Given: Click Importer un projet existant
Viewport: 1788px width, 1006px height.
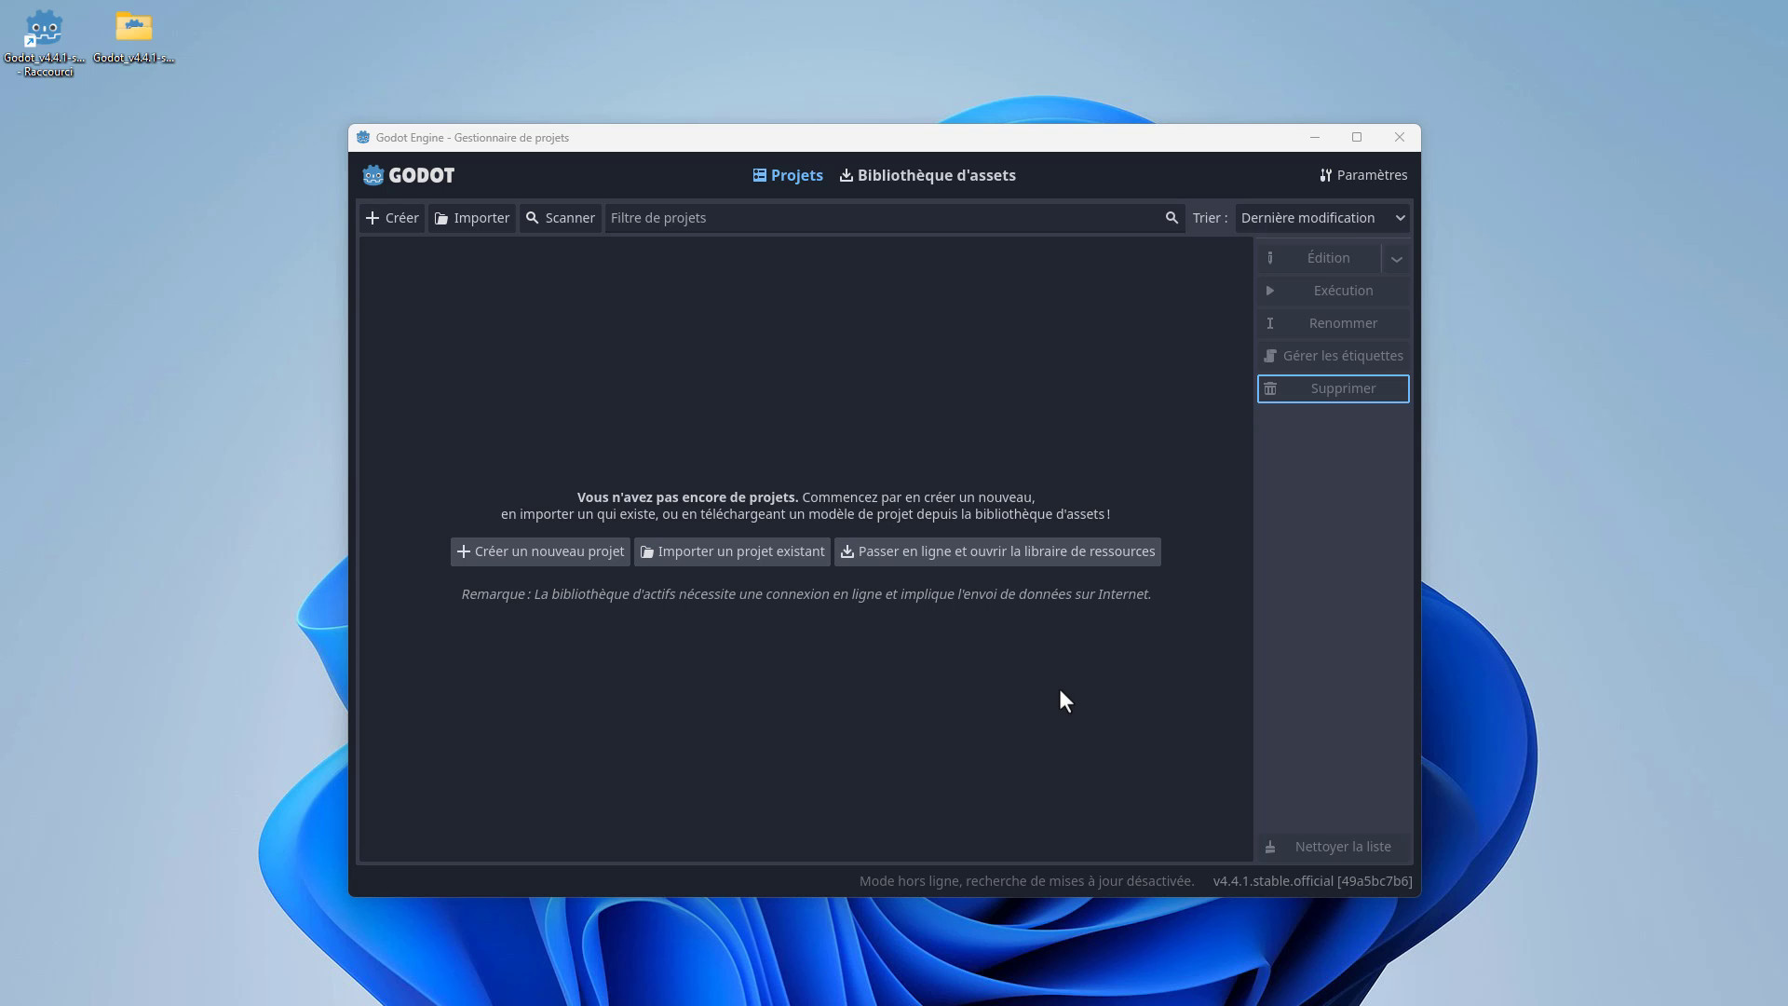Looking at the screenshot, I should coord(732,551).
